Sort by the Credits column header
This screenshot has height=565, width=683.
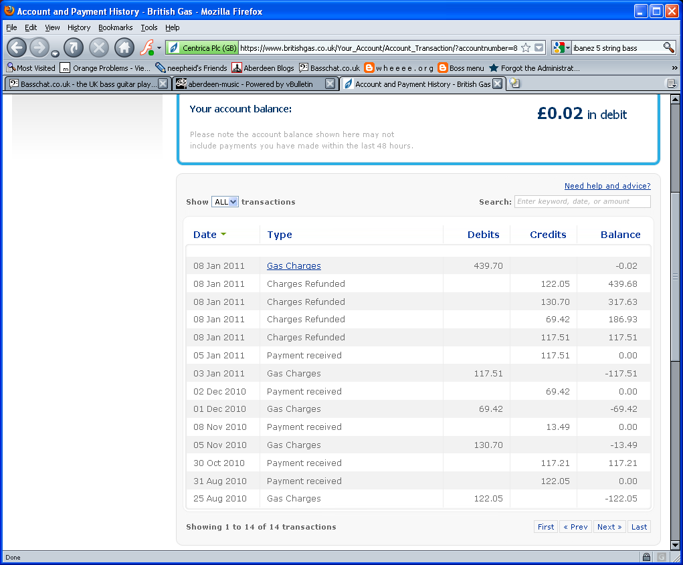tap(548, 235)
